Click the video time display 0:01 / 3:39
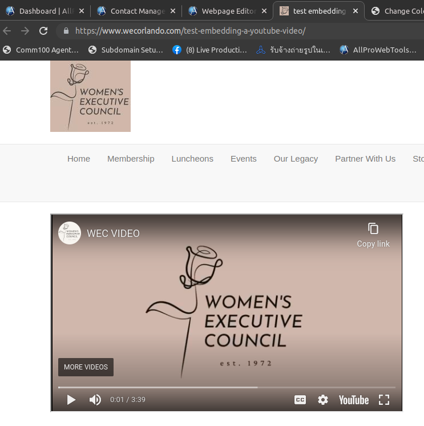This screenshot has width=424, height=426. click(128, 400)
